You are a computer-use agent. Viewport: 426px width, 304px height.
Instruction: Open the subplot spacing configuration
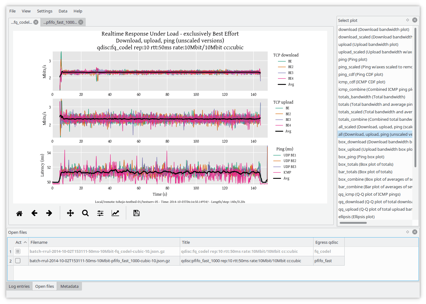click(x=100, y=213)
